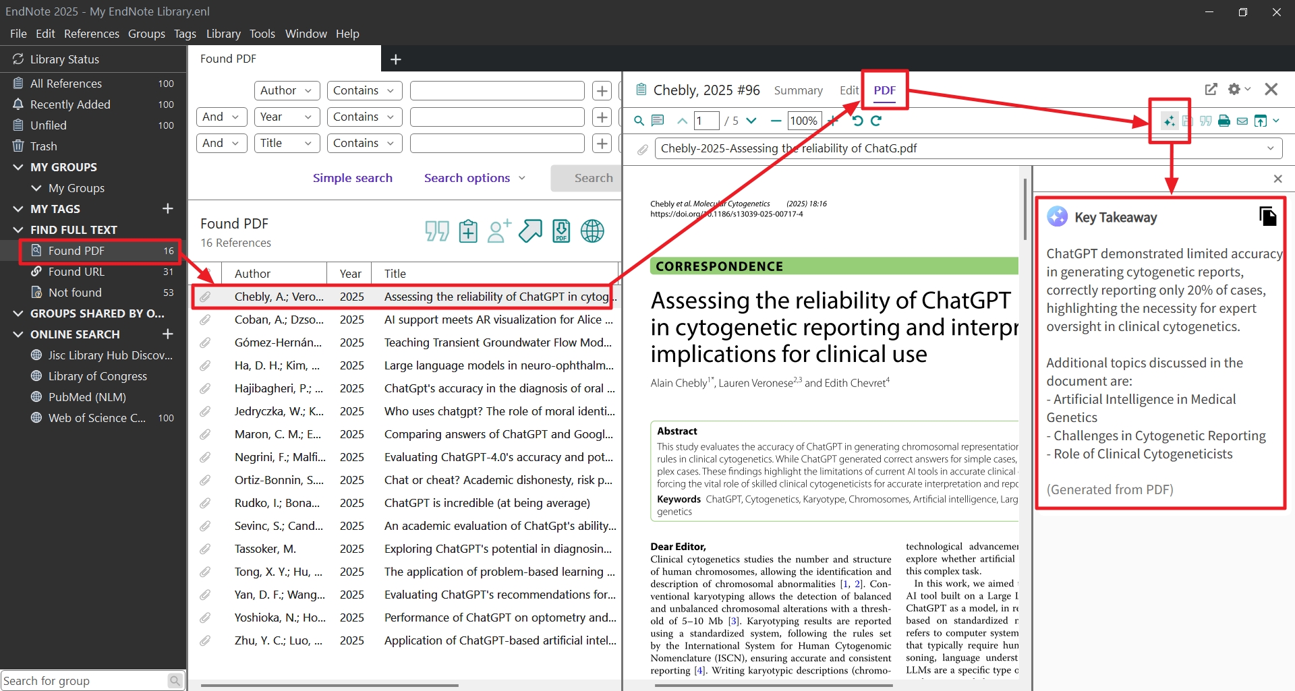Open the Search options dropdown

click(x=474, y=178)
